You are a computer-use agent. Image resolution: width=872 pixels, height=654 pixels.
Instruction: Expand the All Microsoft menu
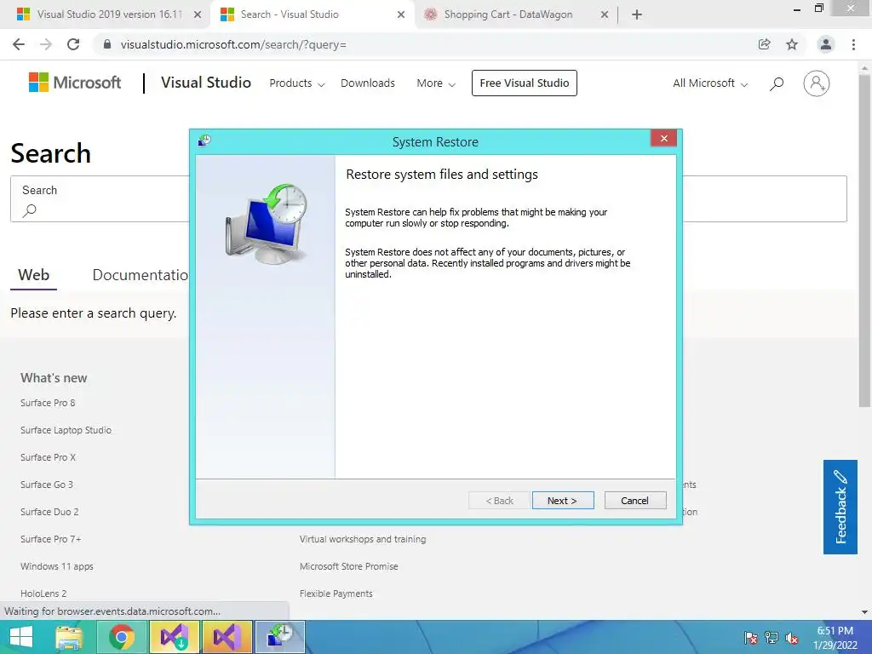click(710, 83)
